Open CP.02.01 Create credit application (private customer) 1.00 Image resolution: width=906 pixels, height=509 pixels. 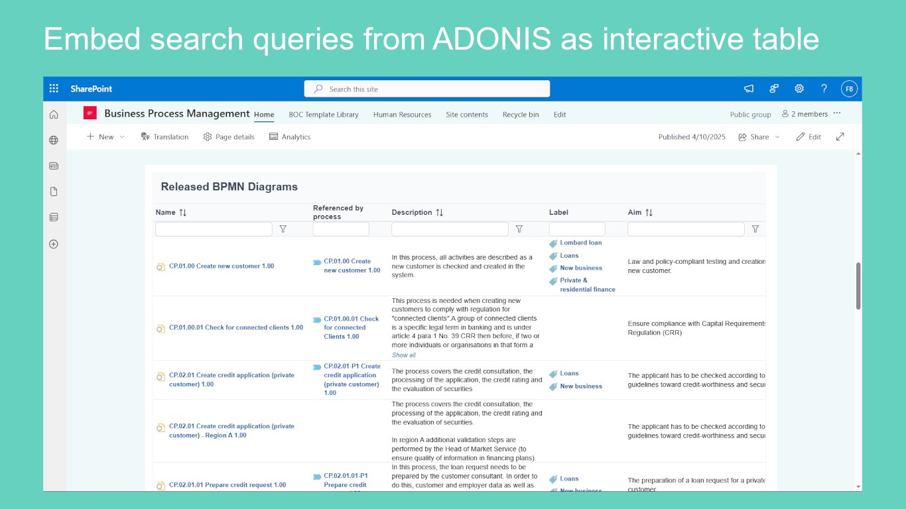[232, 380]
